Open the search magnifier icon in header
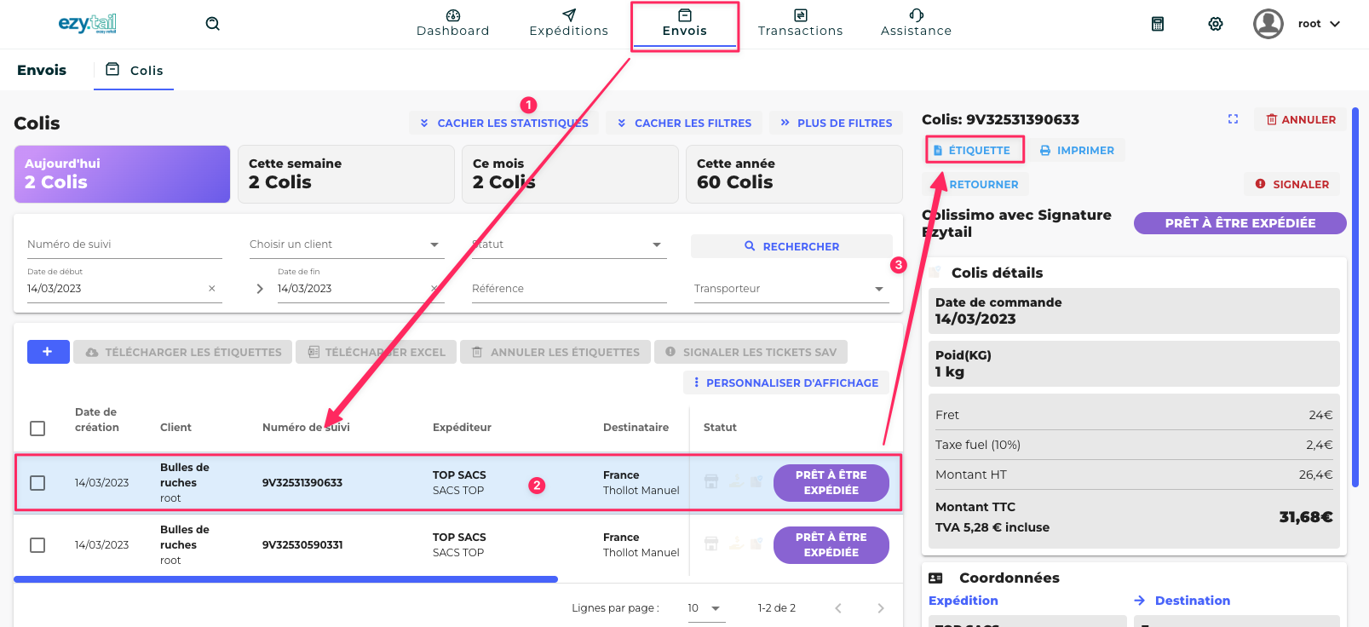1369x627 pixels. (213, 24)
